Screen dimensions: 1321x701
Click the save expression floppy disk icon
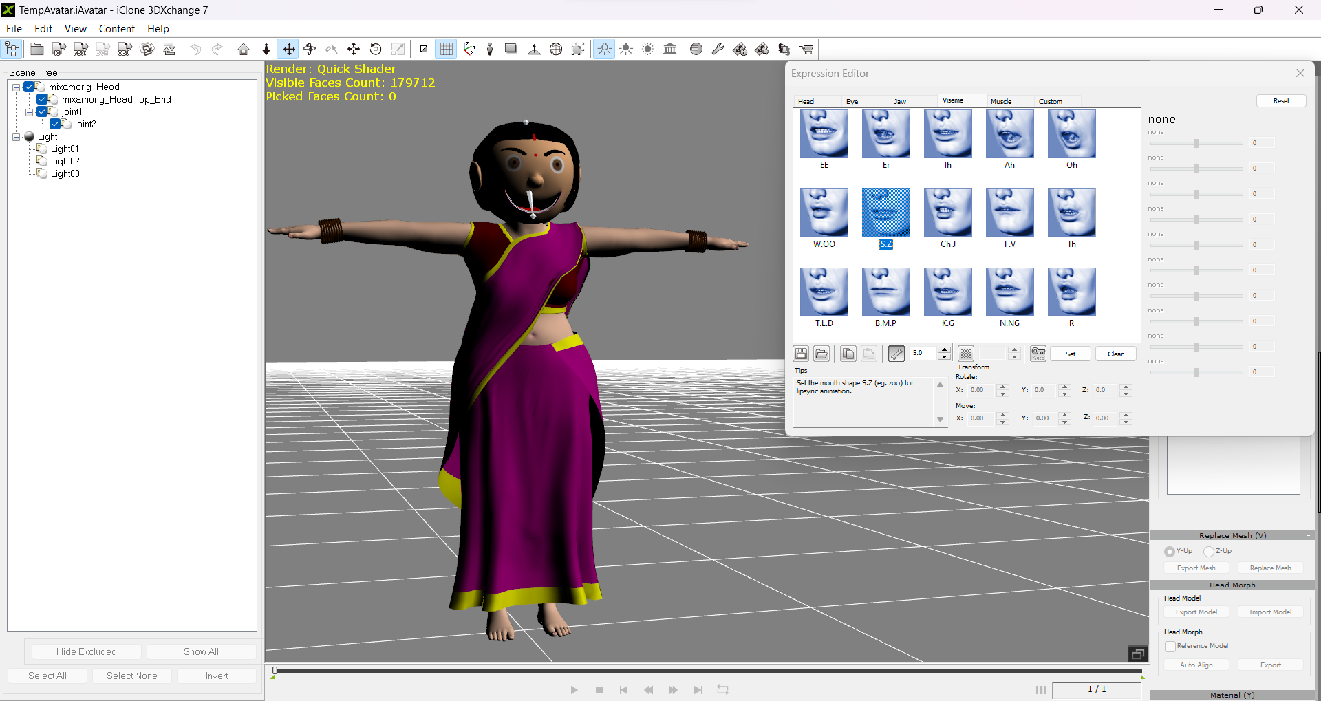coord(802,354)
